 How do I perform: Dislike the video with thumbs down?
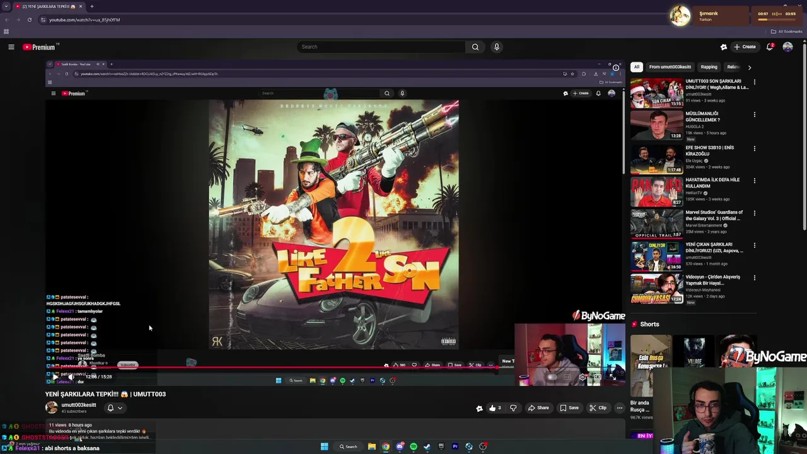[513, 408]
